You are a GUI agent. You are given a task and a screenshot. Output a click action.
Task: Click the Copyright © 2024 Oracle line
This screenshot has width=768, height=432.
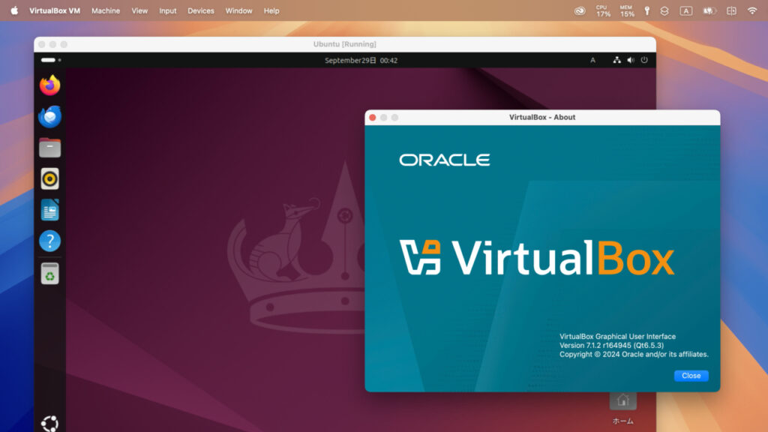click(x=634, y=354)
